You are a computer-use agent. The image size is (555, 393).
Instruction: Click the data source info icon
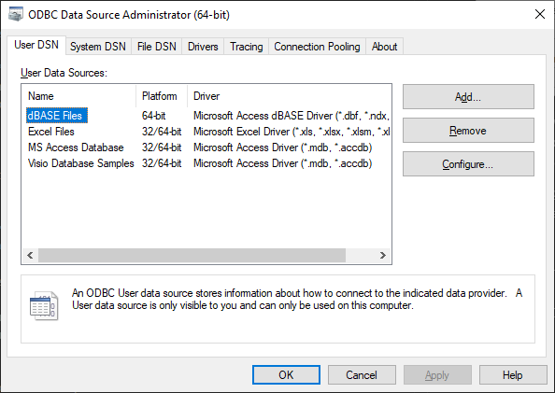tap(44, 305)
